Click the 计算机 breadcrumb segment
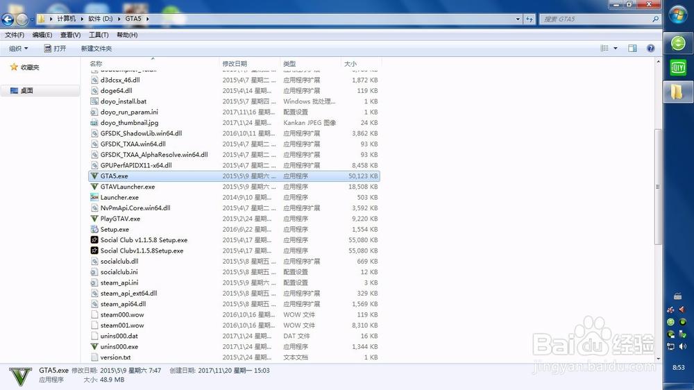The height and width of the screenshot is (390, 694). pyautogui.click(x=67, y=19)
